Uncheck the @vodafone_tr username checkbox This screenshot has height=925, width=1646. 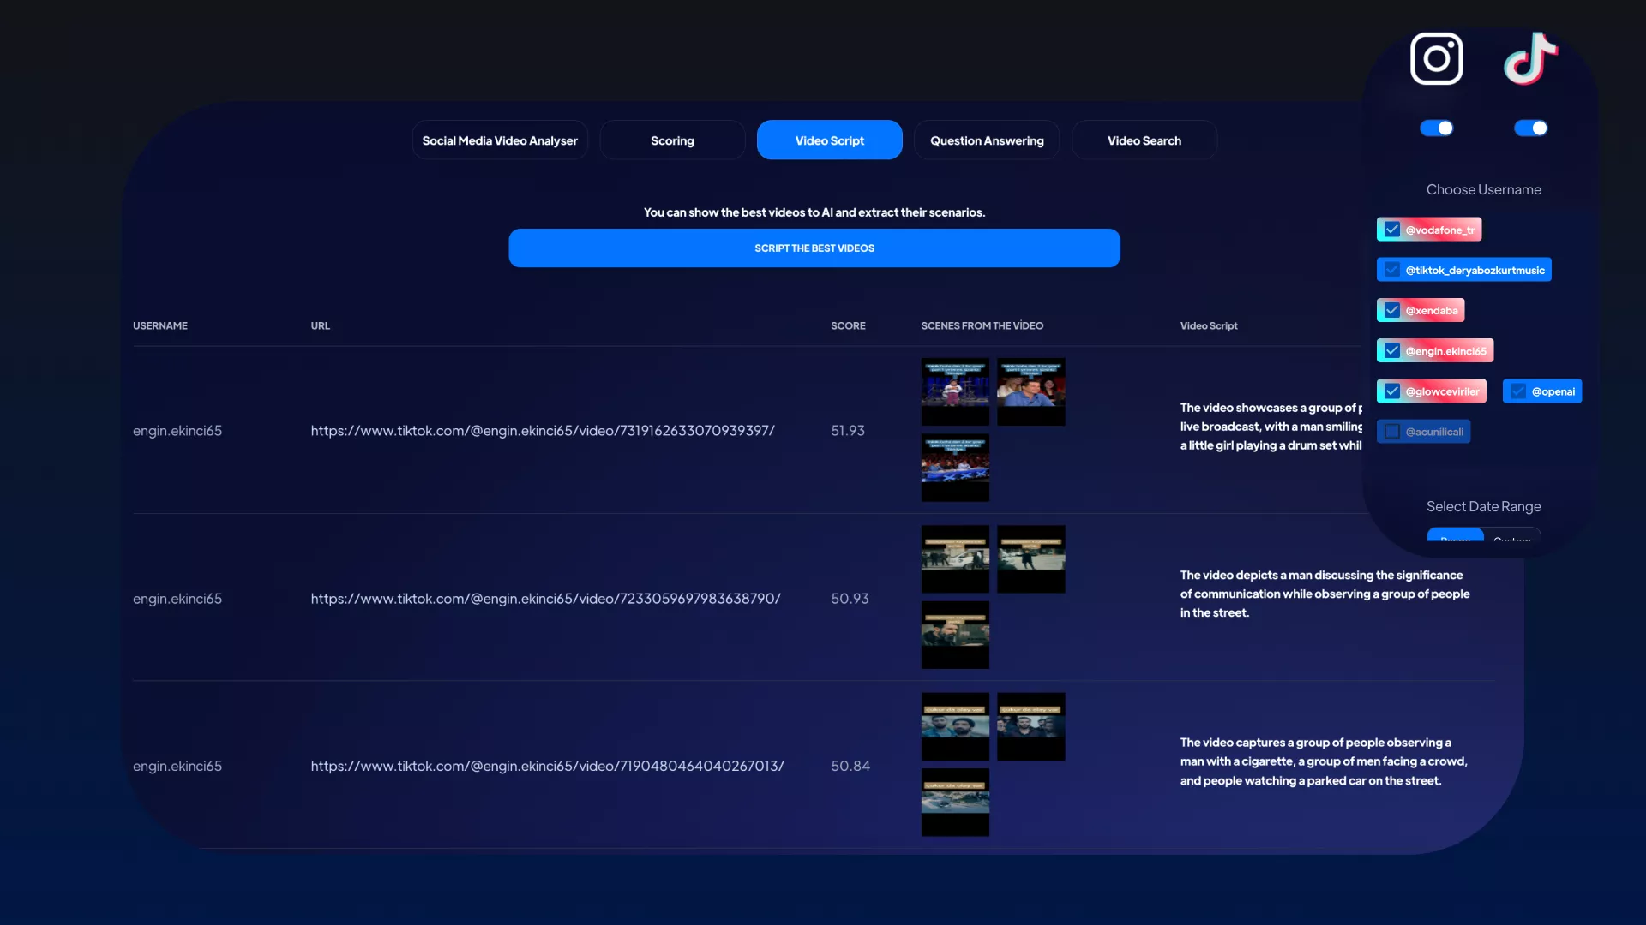(1392, 230)
